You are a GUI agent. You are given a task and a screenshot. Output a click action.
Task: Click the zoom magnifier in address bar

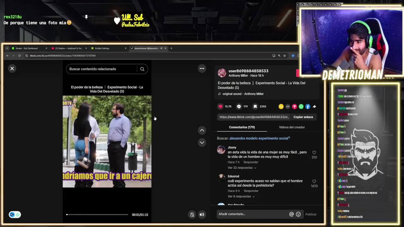[279, 56]
